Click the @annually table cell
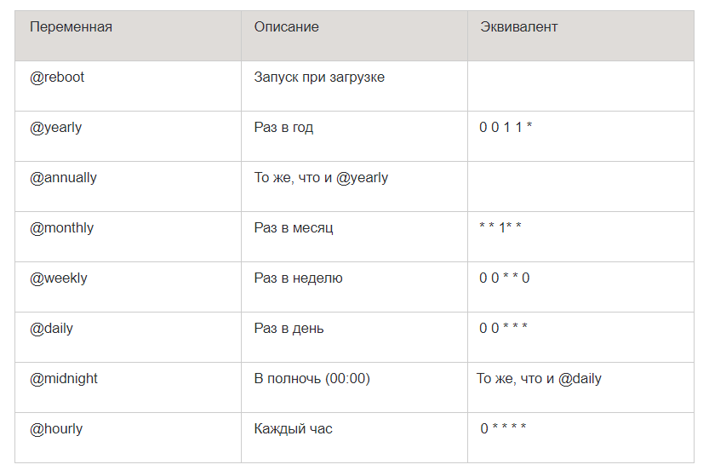Viewport: 709px width, 476px height. [x=64, y=178]
